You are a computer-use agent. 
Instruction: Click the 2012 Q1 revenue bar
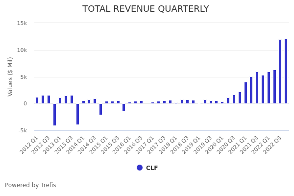click(37, 100)
